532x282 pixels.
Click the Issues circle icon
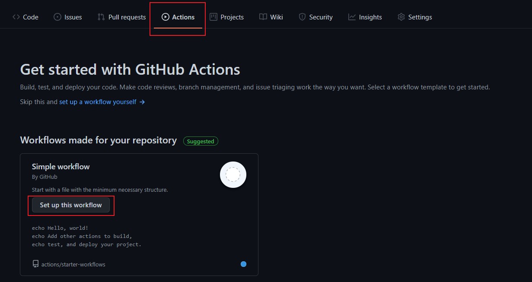57,17
